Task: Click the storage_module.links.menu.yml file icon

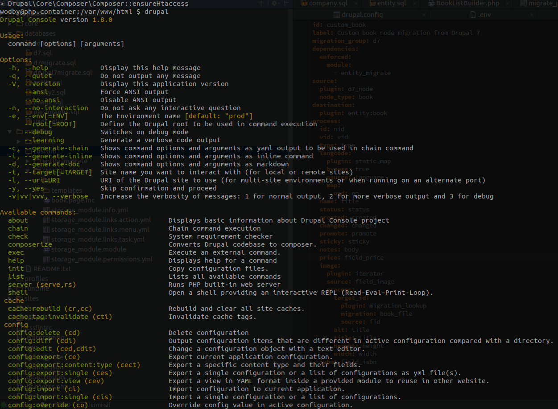Action: point(46,230)
